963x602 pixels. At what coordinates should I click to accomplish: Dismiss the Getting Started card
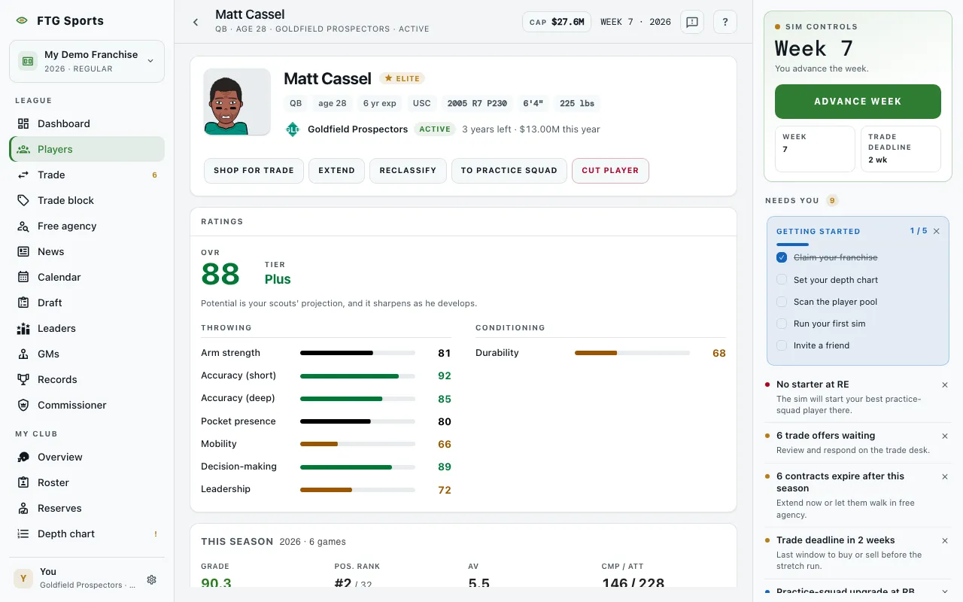937,231
